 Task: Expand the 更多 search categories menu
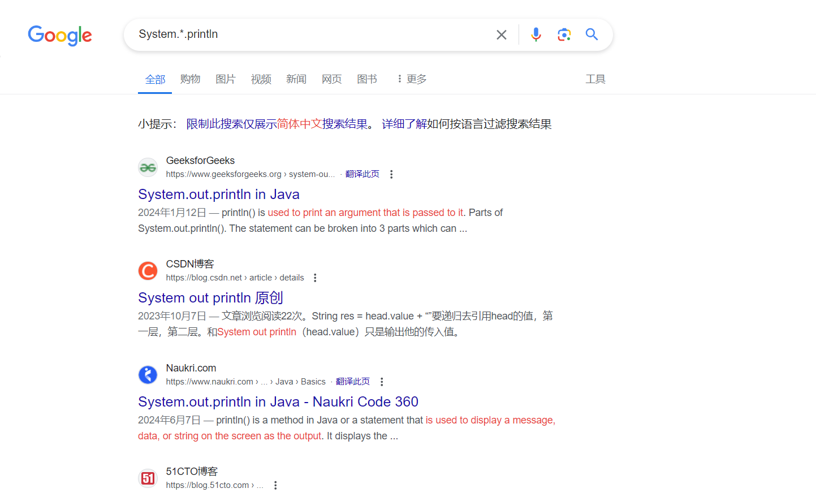[x=412, y=79]
